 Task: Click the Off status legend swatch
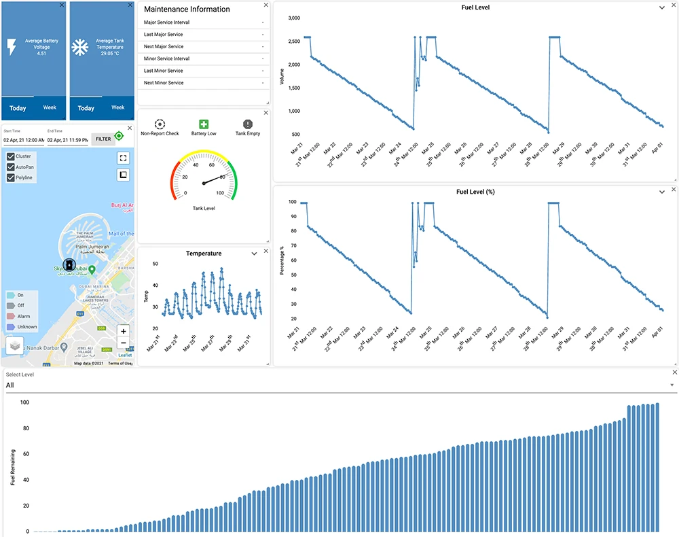tap(11, 306)
